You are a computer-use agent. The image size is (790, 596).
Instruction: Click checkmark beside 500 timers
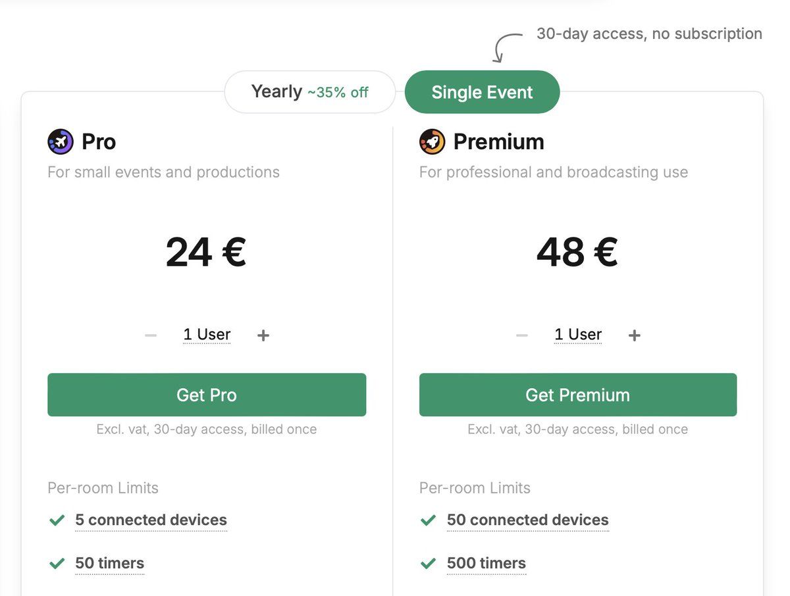coord(429,564)
